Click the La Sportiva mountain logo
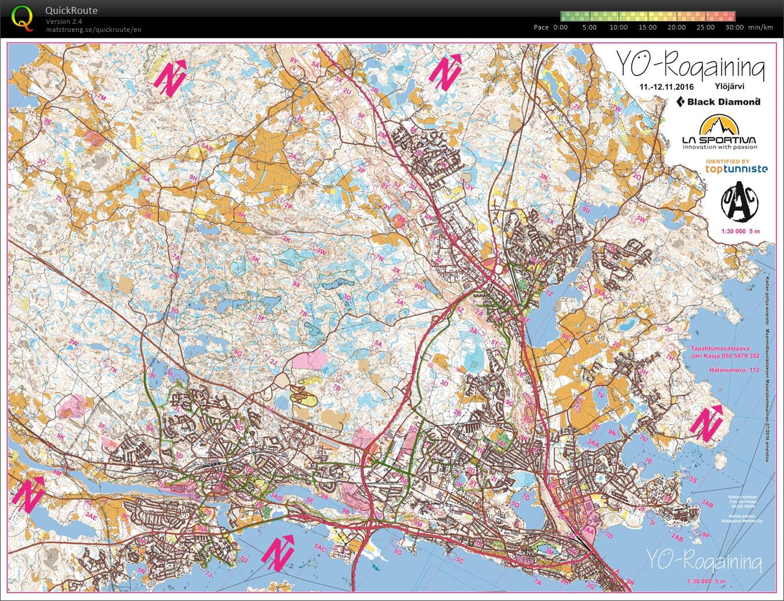Viewport: 784px width, 601px height. [x=718, y=133]
